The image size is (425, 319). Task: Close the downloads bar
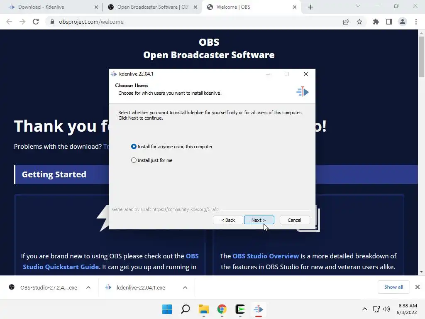tap(418, 287)
